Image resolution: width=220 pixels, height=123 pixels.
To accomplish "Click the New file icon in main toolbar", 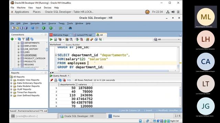I will (x=13, y=28).
